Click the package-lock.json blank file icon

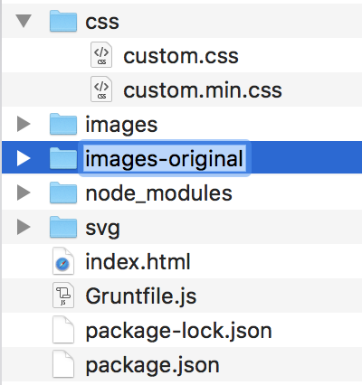pos(63,330)
